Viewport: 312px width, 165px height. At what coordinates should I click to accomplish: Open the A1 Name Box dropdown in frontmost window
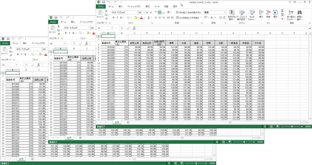tap(112, 28)
